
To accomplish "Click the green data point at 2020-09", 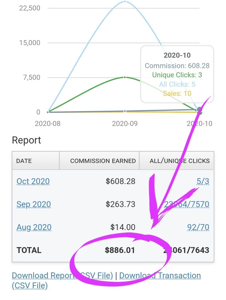I will tap(125, 77).
